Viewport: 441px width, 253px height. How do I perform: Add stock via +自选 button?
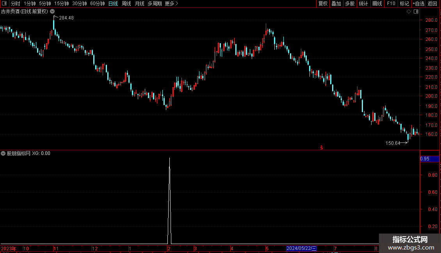tap(418, 4)
